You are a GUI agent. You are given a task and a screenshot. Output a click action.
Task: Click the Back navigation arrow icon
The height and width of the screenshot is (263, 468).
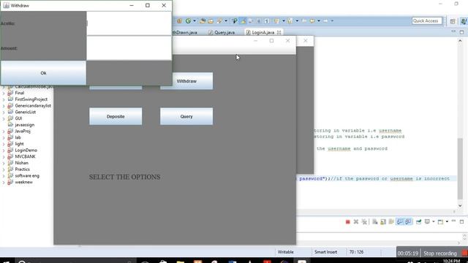(x=312, y=21)
